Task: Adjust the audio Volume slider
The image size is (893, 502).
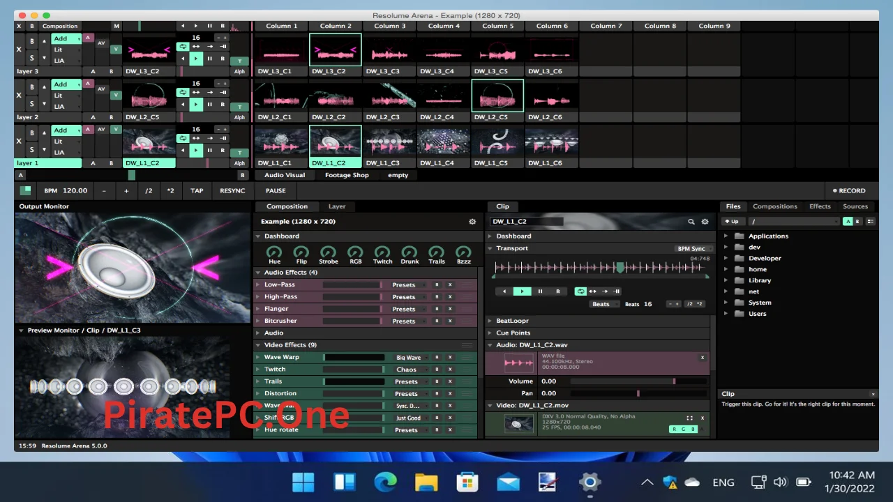Action: pyautogui.click(x=639, y=381)
